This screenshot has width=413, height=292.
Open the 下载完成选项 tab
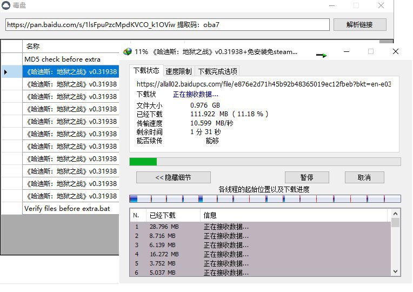click(217, 71)
